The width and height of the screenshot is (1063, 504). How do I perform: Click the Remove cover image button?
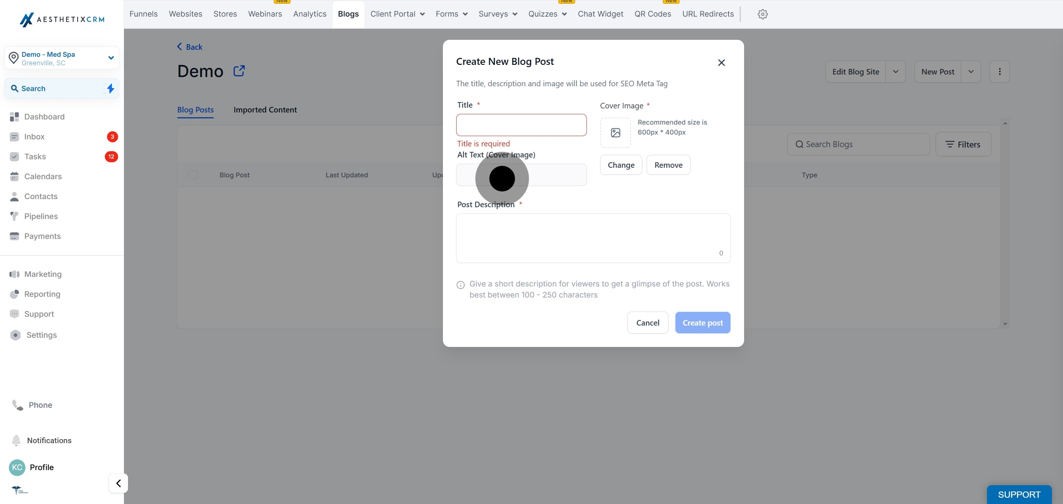pos(668,165)
